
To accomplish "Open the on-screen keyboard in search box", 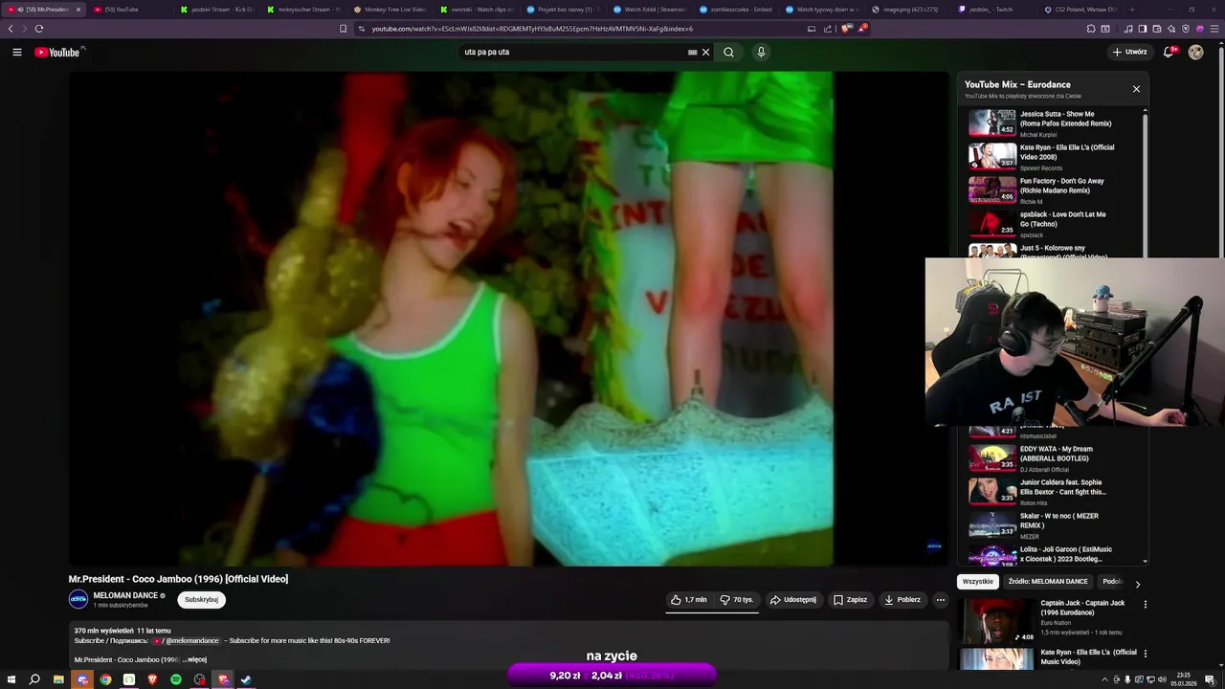I will [x=692, y=52].
